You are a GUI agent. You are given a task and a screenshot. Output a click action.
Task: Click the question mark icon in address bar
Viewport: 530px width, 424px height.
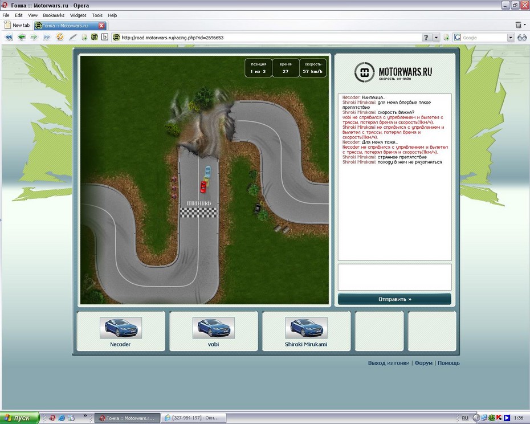click(x=426, y=38)
